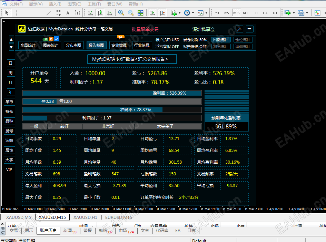Open 分布点图 scatter view
The height and width of the screenshot is (242, 326).
(x=73, y=45)
